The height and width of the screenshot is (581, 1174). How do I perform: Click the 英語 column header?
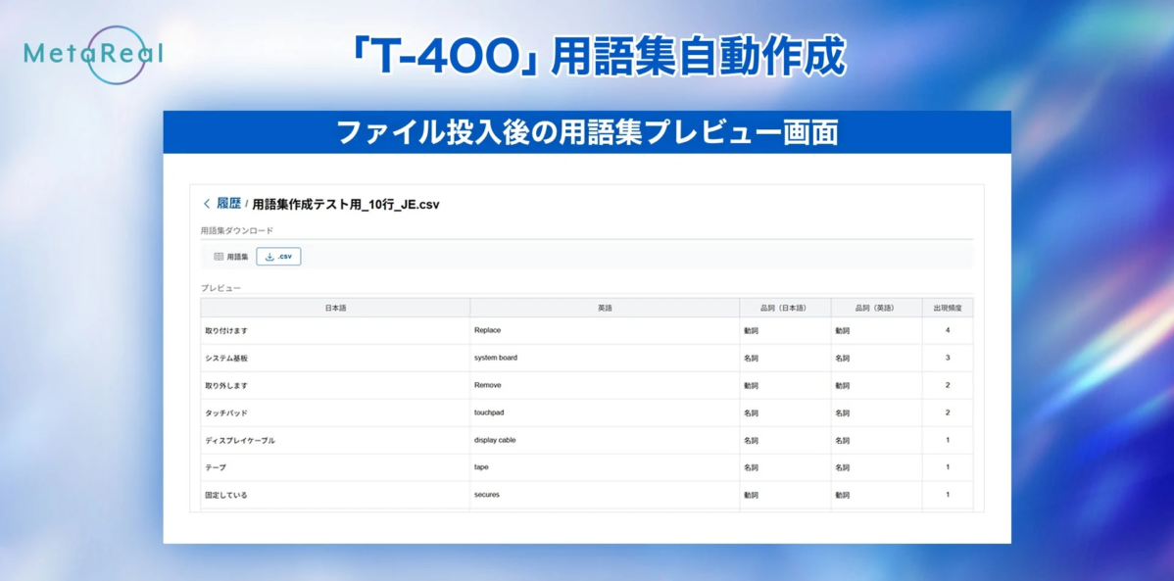(x=605, y=307)
